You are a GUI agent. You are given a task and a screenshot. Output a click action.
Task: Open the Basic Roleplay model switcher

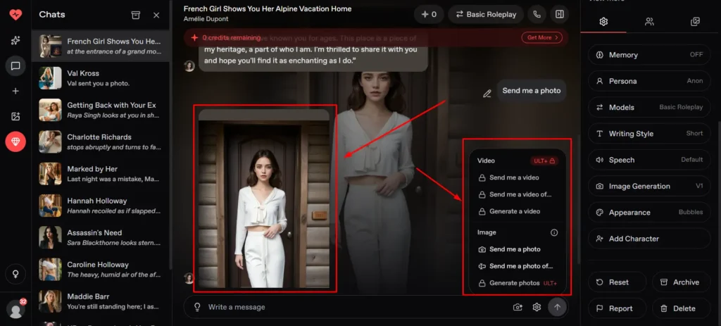[486, 14]
